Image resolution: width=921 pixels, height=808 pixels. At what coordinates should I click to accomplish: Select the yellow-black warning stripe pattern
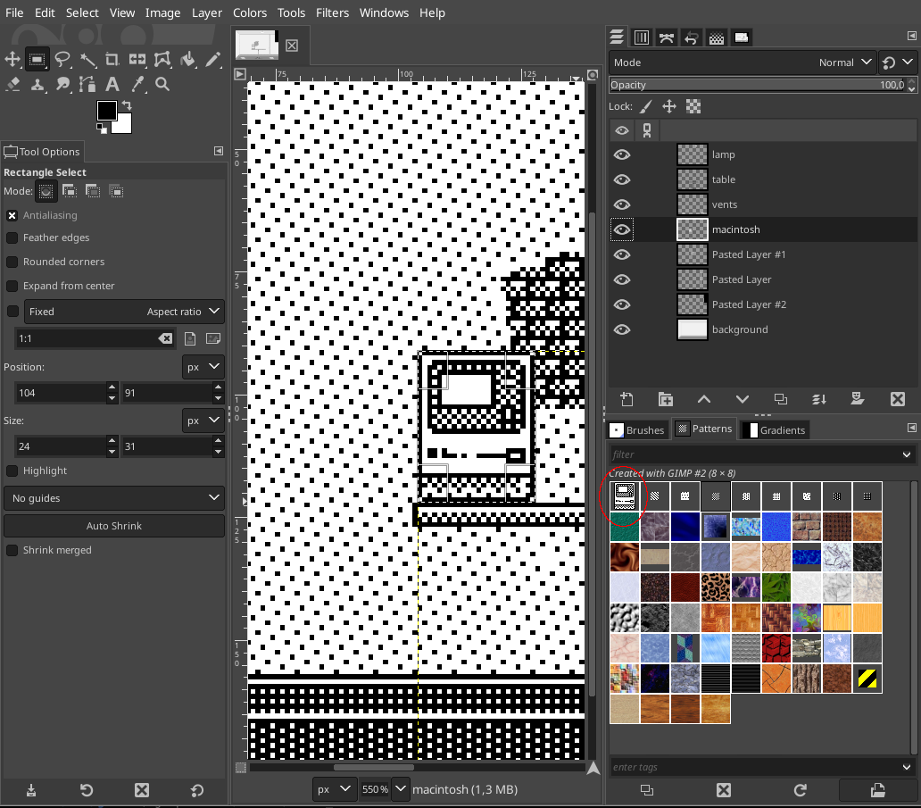pos(867,679)
